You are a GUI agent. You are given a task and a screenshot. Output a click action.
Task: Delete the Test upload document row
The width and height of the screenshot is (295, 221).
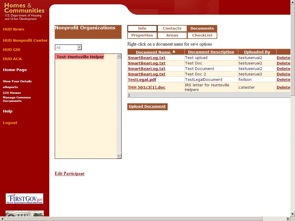point(283,58)
